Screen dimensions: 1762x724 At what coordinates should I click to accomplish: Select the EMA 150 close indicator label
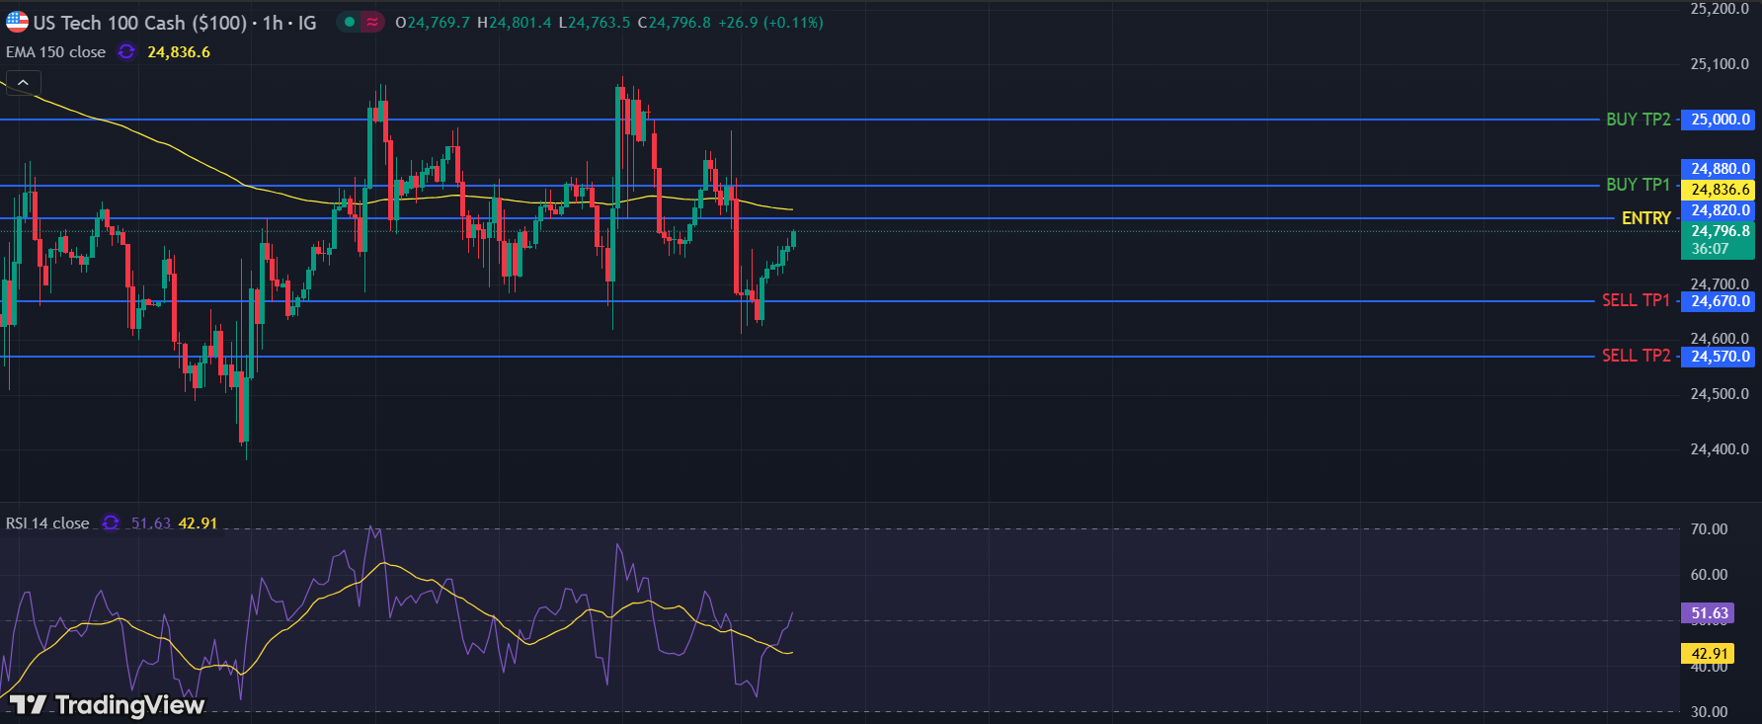[x=56, y=52]
